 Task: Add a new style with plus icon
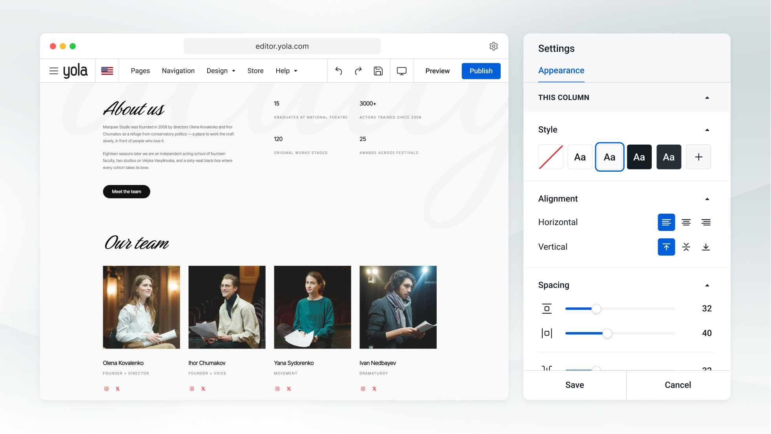[698, 157]
